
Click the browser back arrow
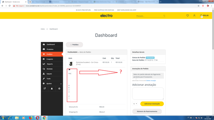point(2,6)
